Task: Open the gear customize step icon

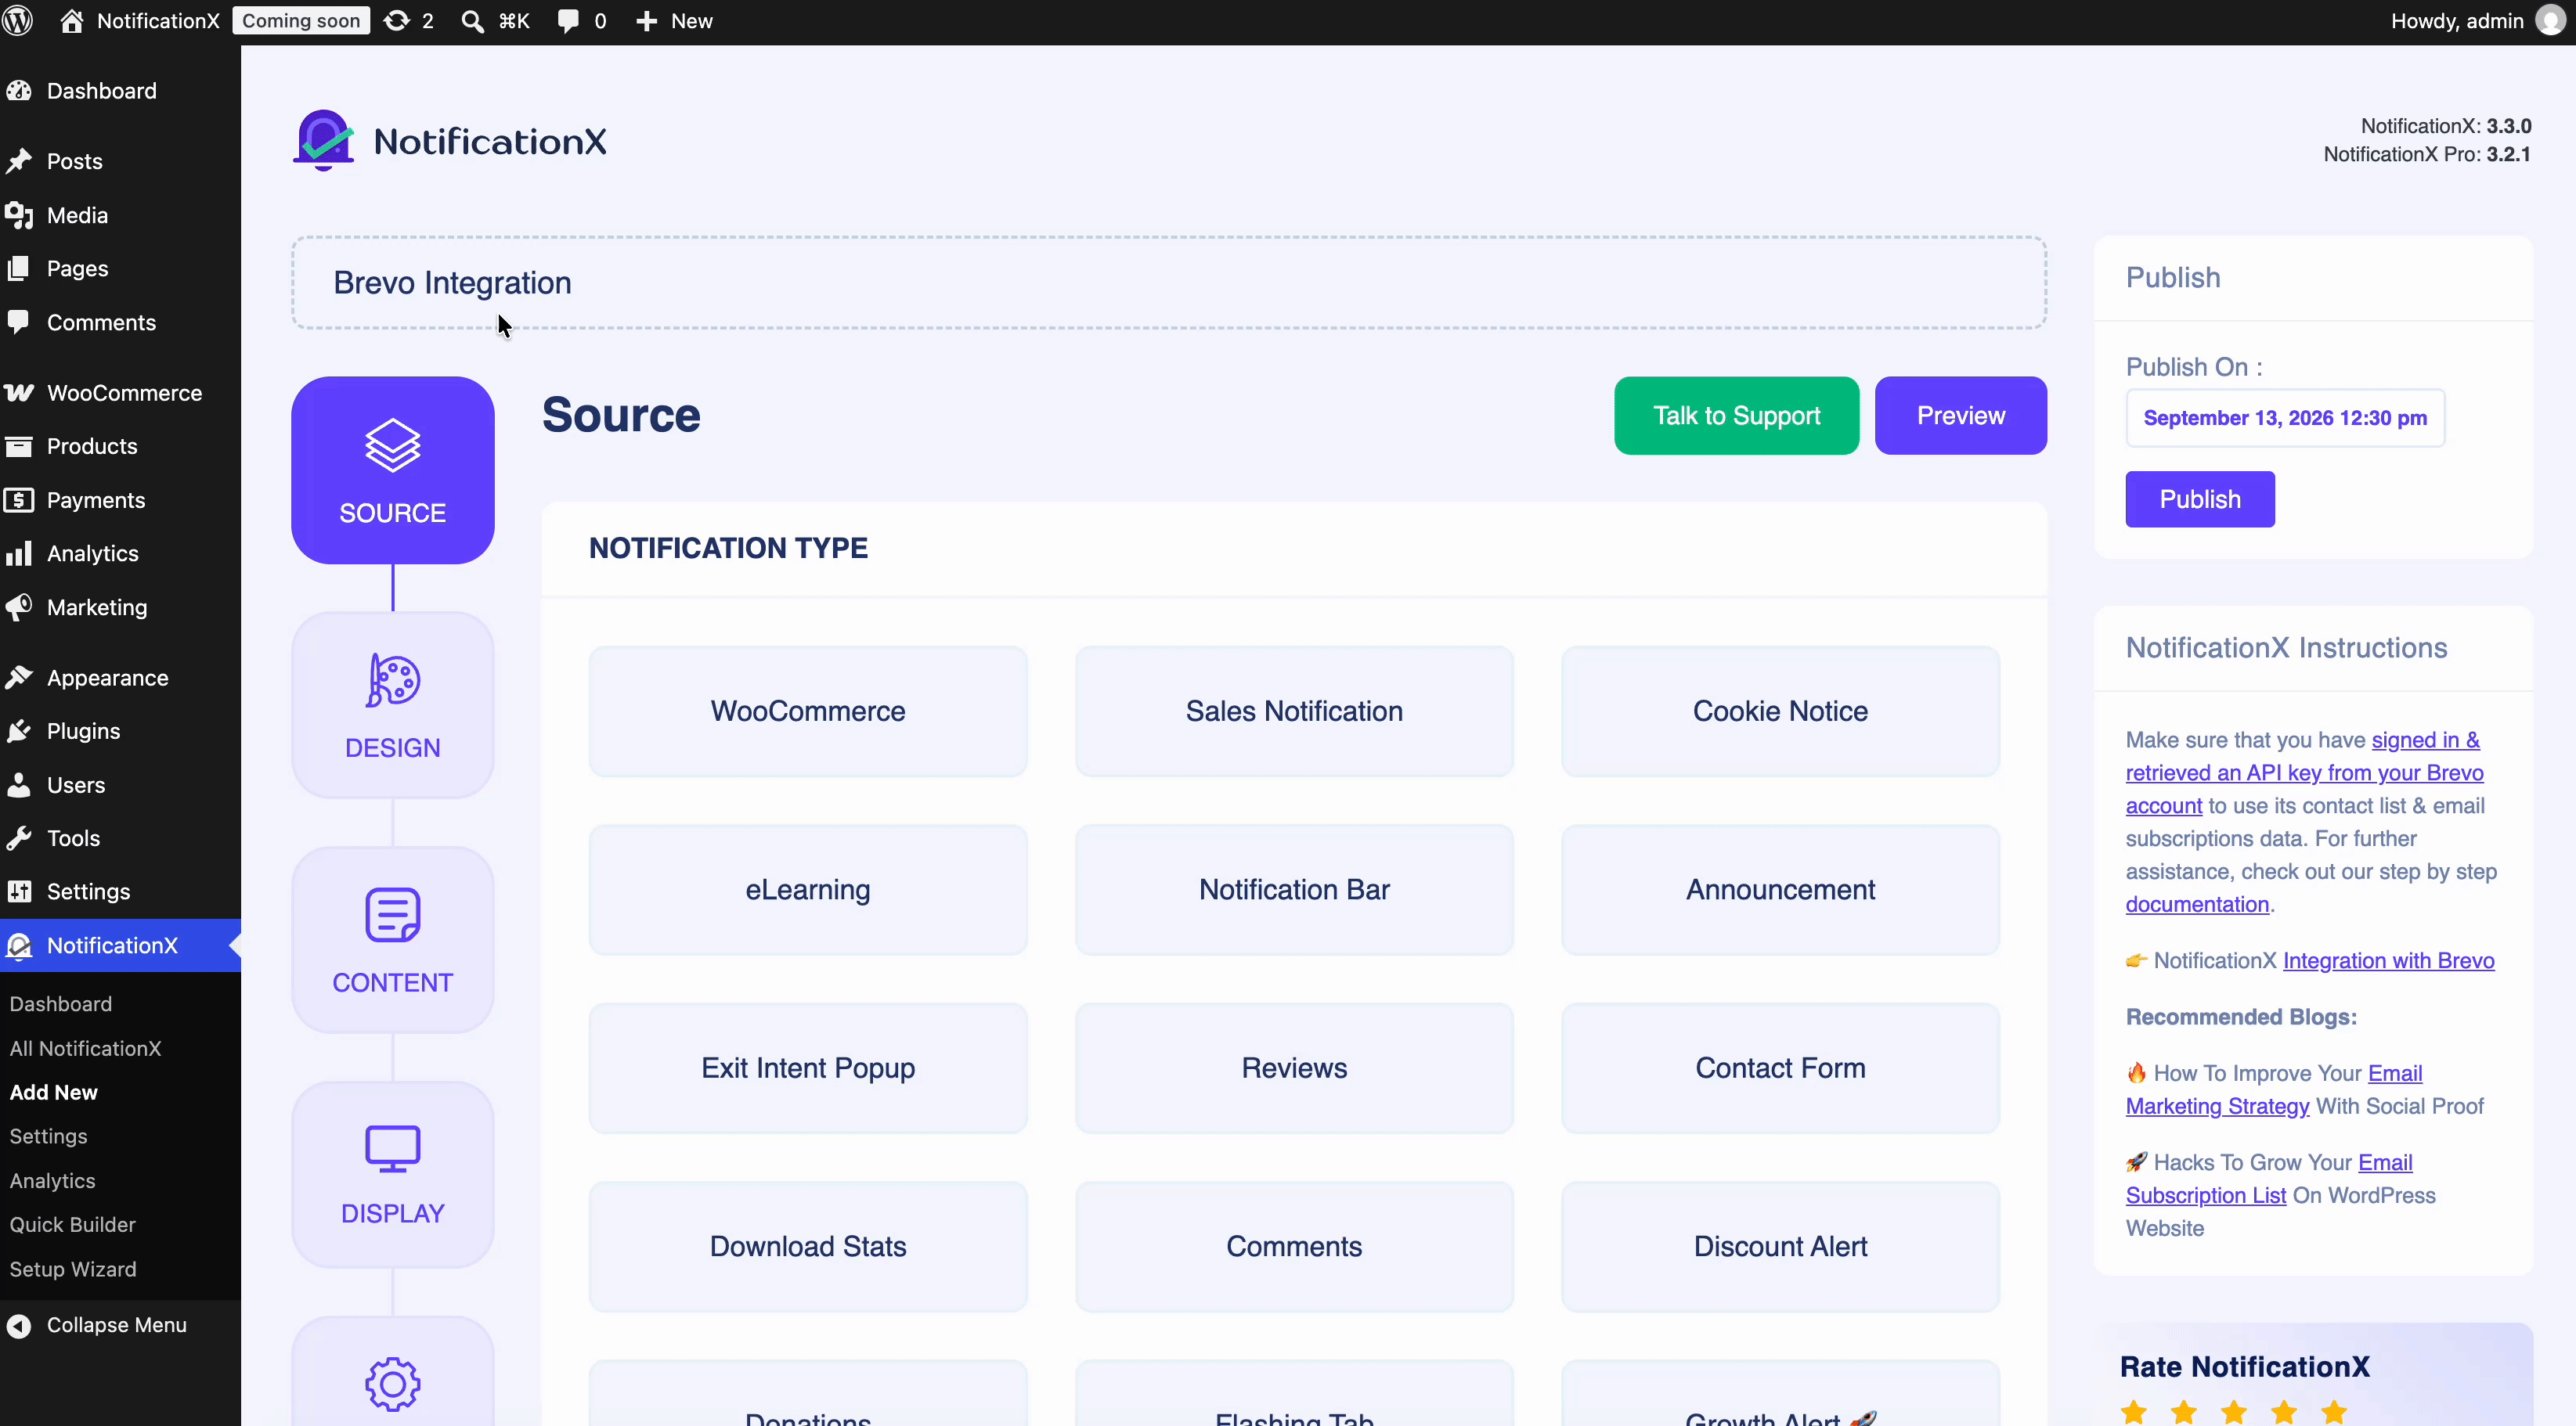Action: (392, 1384)
